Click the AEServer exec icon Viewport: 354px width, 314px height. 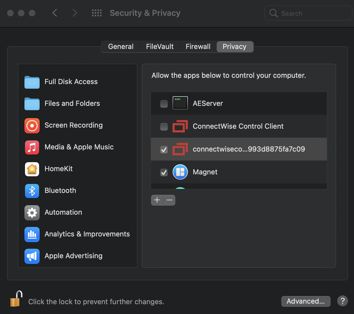click(180, 103)
